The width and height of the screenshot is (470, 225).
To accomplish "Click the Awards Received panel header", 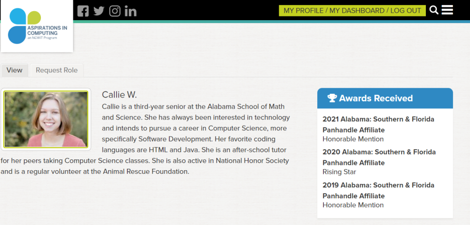I will tap(385, 98).
